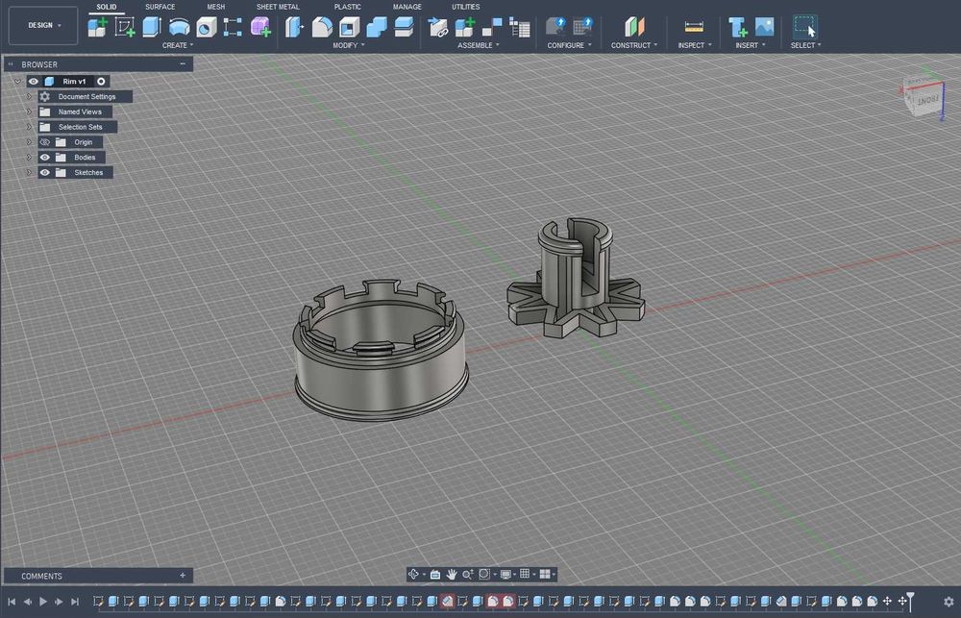Click the Offset Plane icon
961x618 pixels.
[634, 27]
